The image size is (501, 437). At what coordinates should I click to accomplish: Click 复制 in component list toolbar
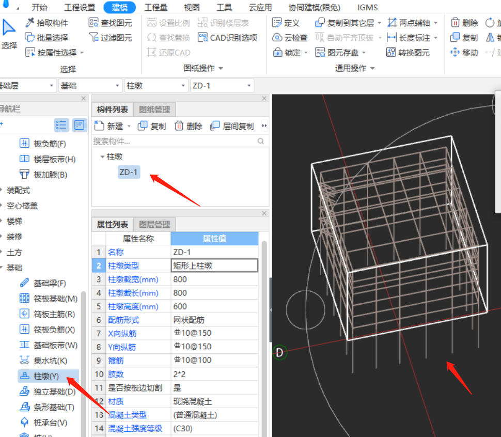(152, 126)
